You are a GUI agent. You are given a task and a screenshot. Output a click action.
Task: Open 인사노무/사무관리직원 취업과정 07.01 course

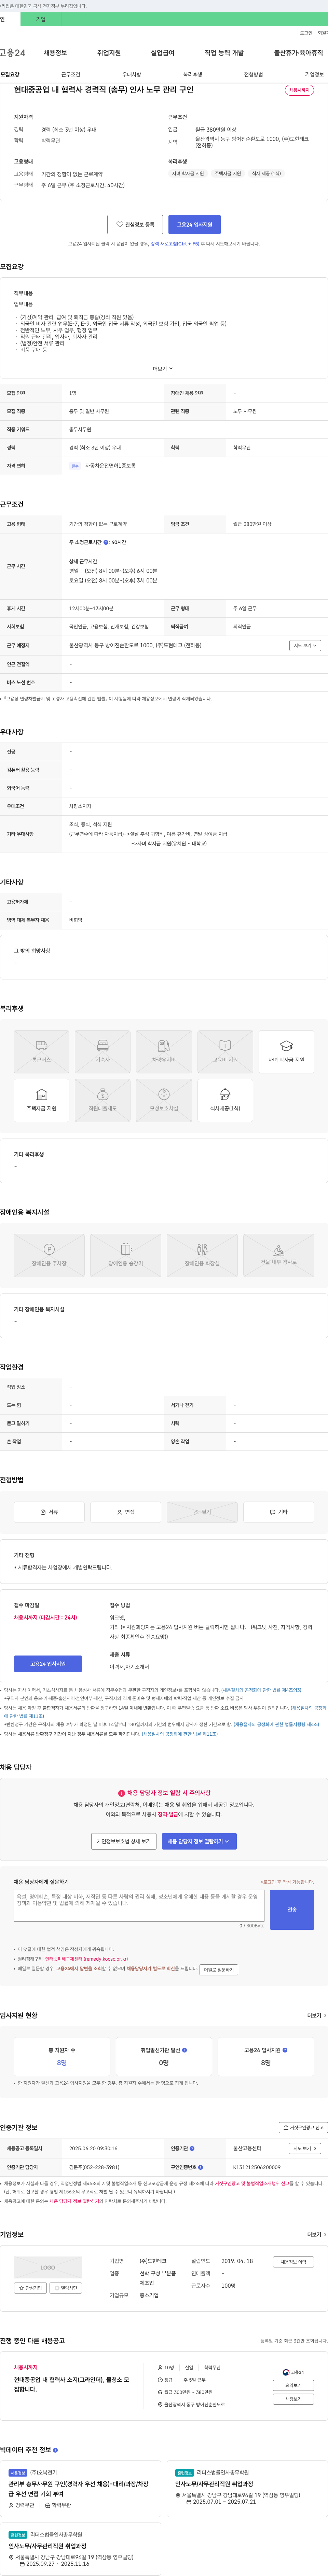click(214, 2484)
